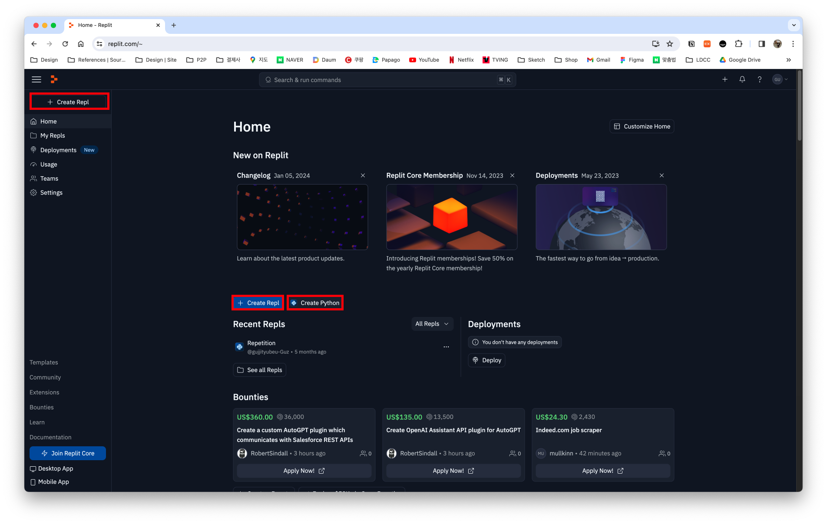The width and height of the screenshot is (827, 524).
Task: Open the Changelog thumbnail image
Action: click(x=302, y=217)
